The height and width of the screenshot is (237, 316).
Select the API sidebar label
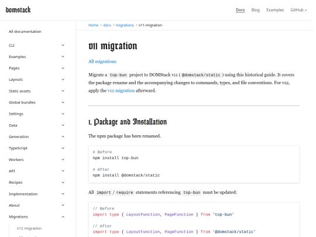pos(12,171)
